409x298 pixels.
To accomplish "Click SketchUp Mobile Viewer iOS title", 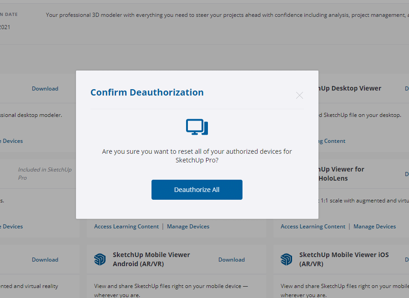I will [344, 259].
